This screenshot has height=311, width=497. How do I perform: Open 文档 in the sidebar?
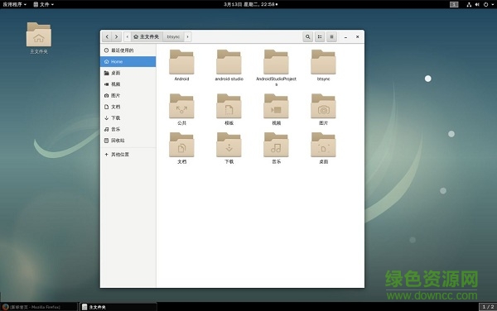click(128, 107)
